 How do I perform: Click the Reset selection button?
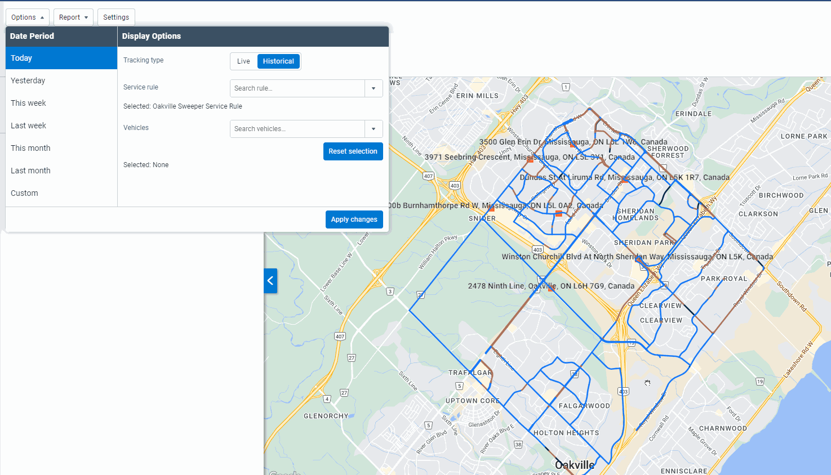[353, 151]
